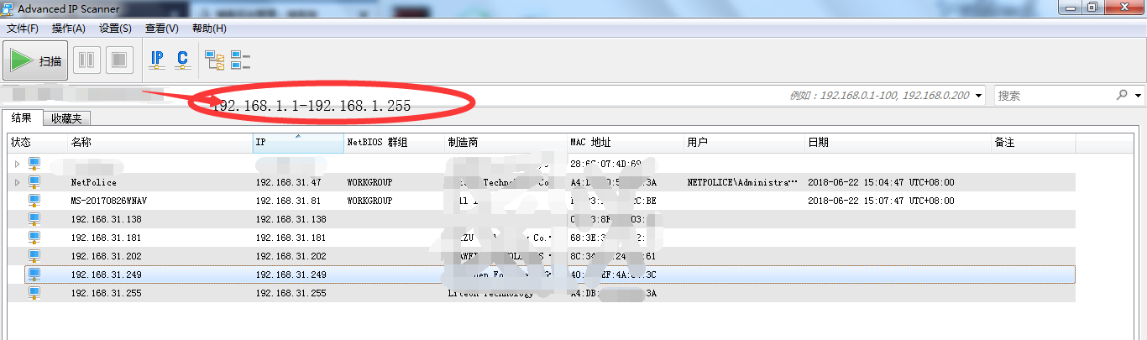
Task: Click IP cell 192.168.31.47
Action: (x=288, y=182)
